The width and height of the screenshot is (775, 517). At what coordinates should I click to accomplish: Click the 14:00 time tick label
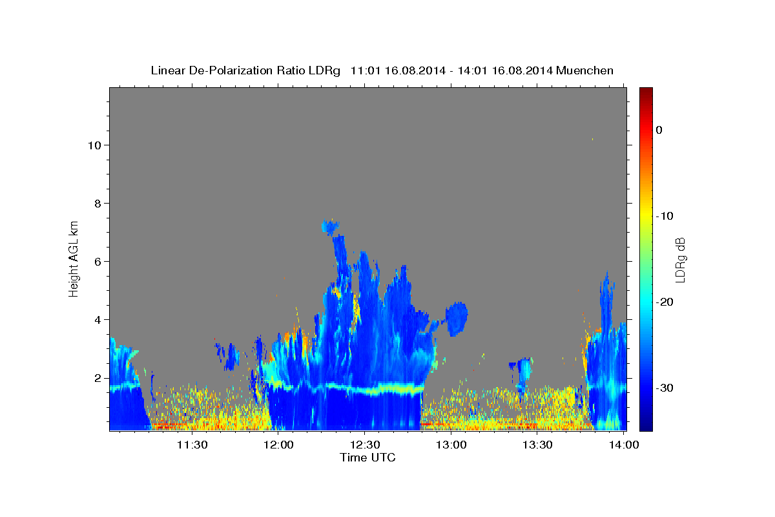coord(623,445)
